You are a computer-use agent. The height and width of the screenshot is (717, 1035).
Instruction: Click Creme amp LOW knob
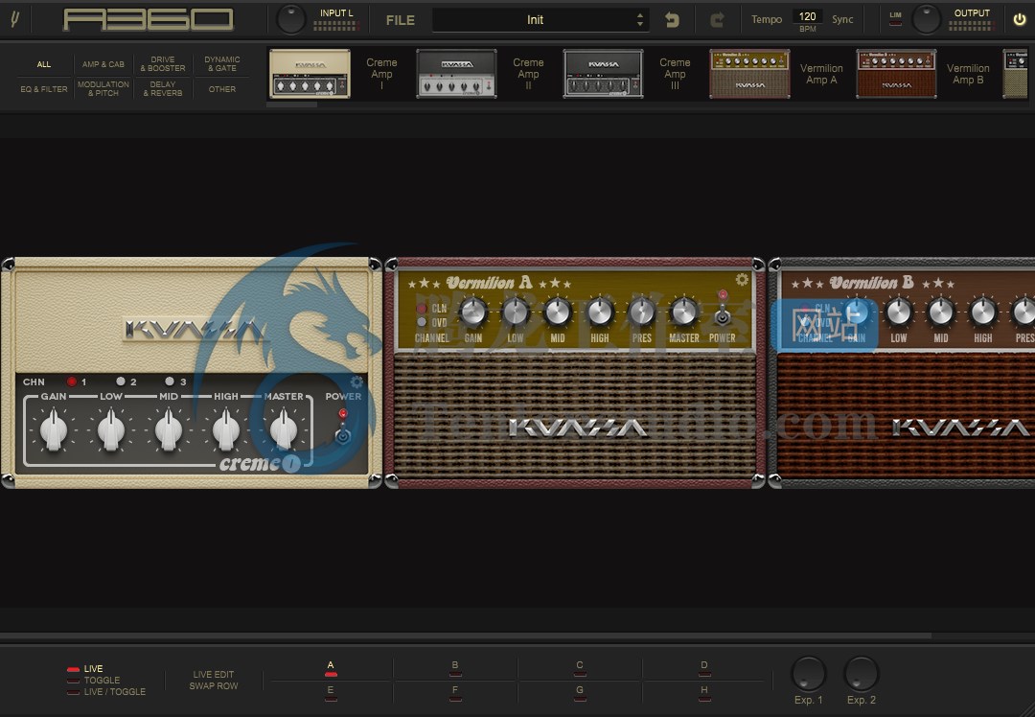111,429
